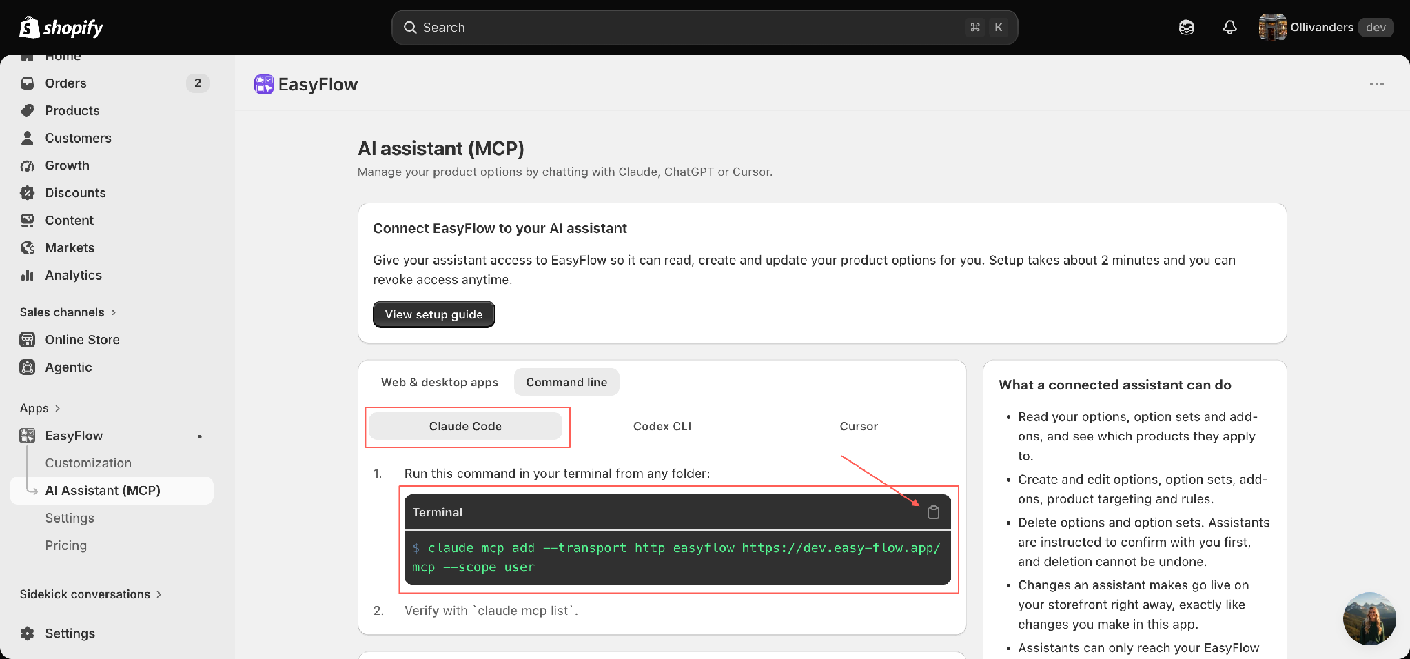Open the three-dot more actions menu
The height and width of the screenshot is (659, 1410).
[x=1376, y=84]
